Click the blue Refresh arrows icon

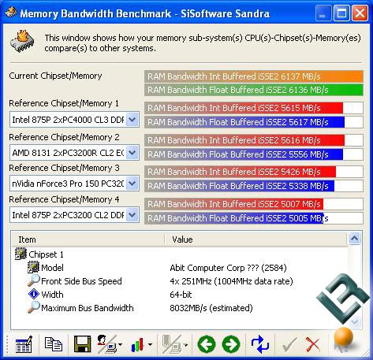point(259,344)
